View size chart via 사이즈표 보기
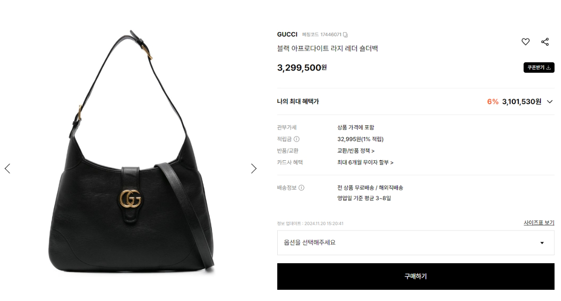Viewport: 561px width, 301px height. (x=539, y=223)
